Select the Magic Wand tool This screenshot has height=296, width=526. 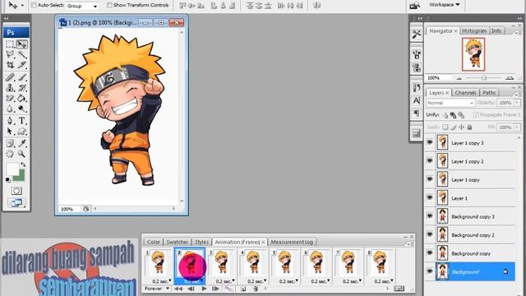[x=22, y=54]
